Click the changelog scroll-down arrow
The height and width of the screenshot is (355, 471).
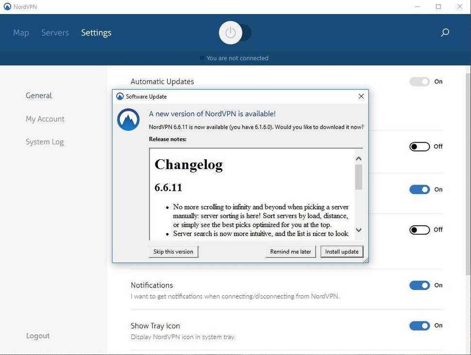pyautogui.click(x=358, y=230)
